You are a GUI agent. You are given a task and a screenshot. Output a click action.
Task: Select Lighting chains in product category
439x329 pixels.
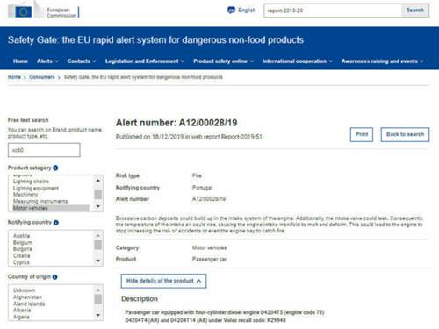coord(31,182)
